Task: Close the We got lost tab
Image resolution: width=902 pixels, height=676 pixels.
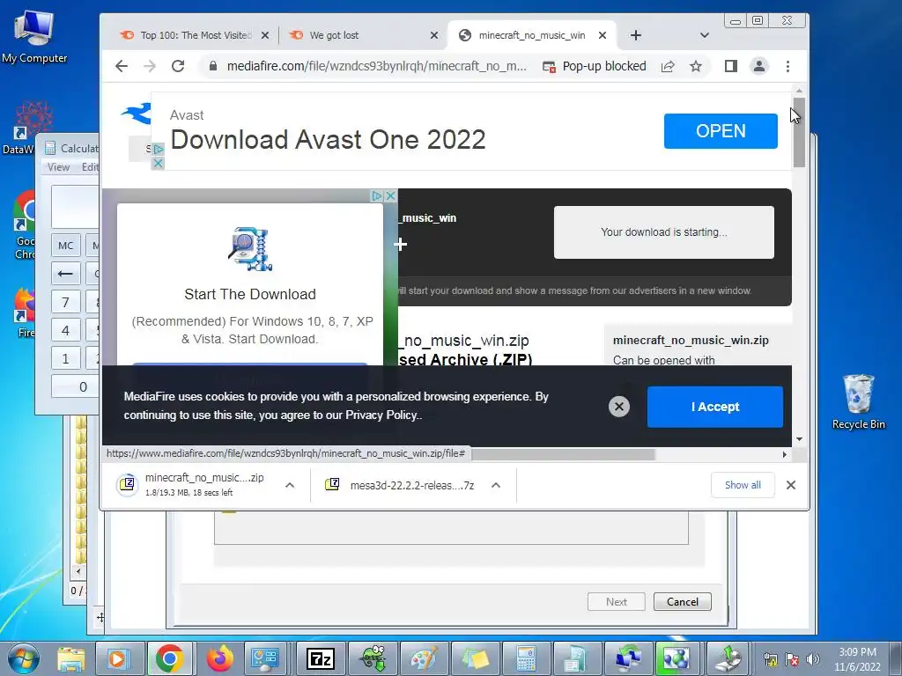Action: 434,35
